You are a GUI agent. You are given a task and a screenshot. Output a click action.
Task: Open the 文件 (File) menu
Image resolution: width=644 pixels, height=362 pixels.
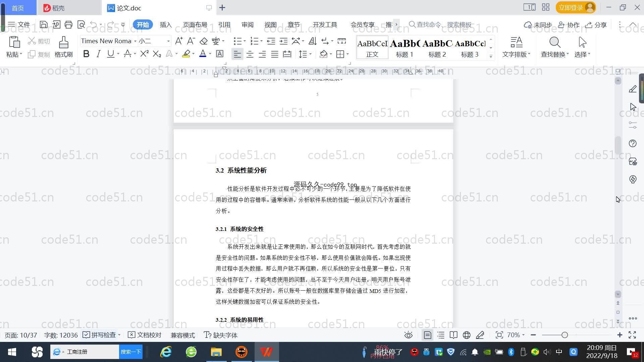point(19,24)
